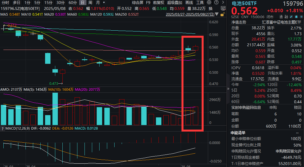304x167 pixels.
Task: Click the WP monitor icon
Action: tap(223, 8)
